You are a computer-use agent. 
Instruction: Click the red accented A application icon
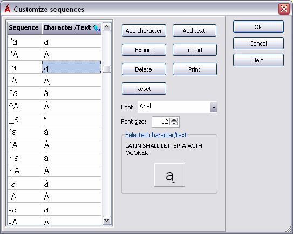8,9
